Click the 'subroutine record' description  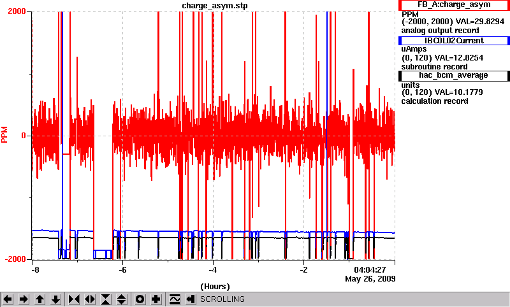click(434, 67)
